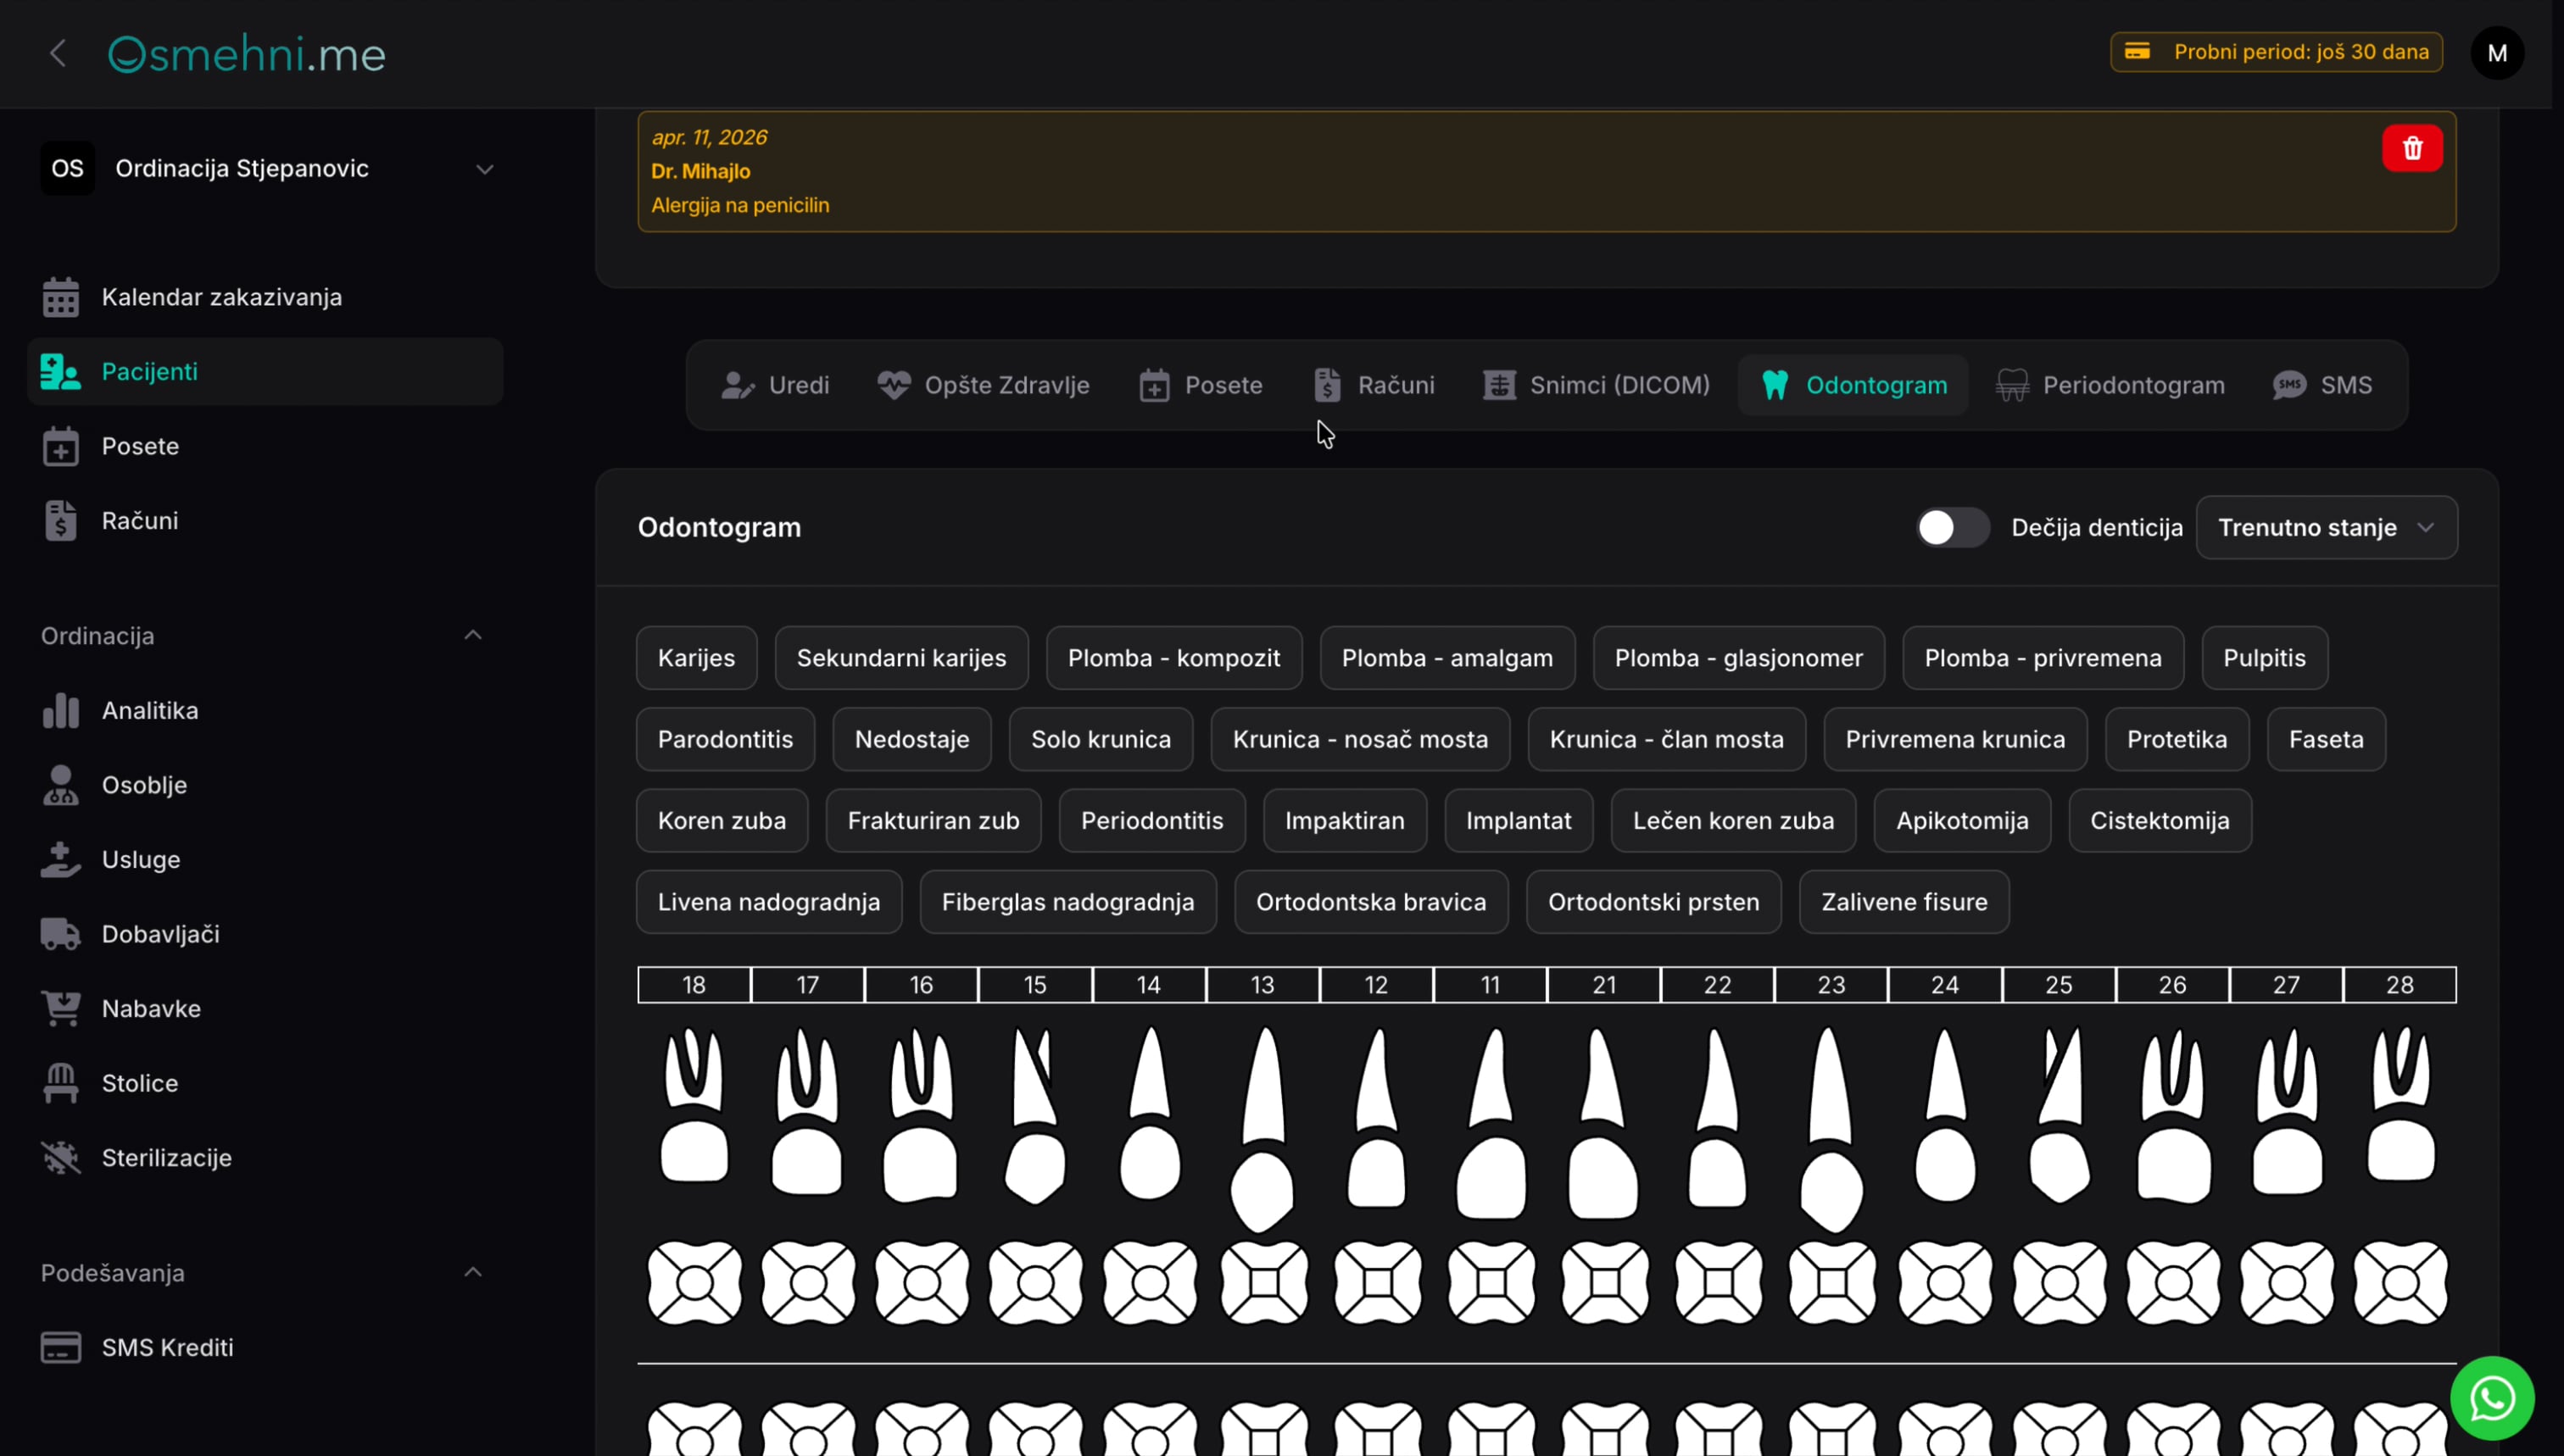Select the surface diagram under tooth 21
Image resolution: width=2564 pixels, height=1456 pixels.
tap(1605, 1283)
